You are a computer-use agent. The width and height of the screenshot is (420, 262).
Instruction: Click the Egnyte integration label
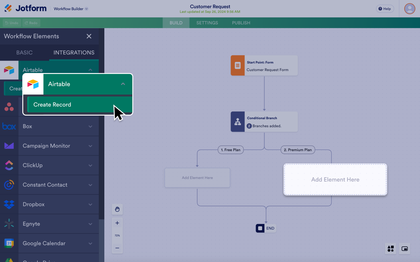31,224
